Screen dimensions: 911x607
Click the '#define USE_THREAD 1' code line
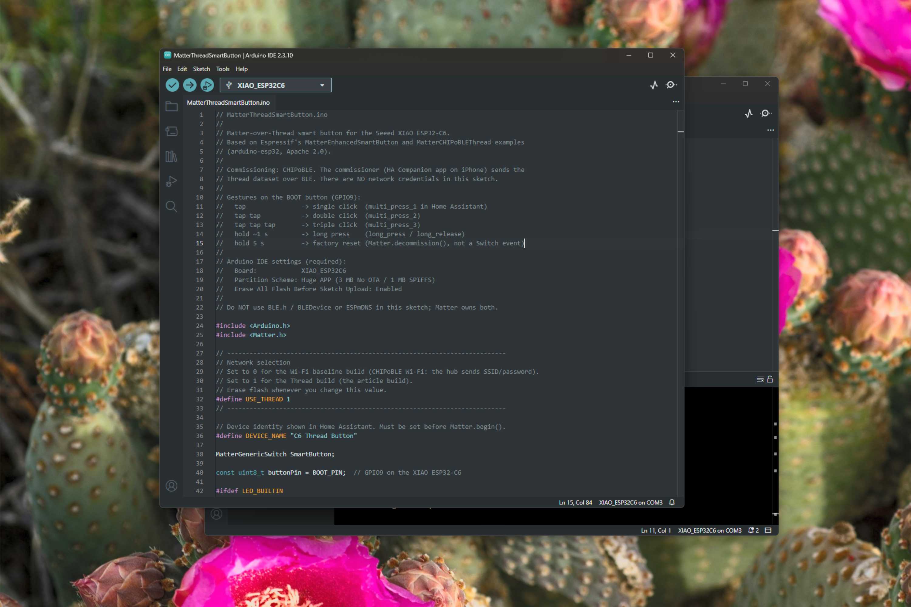coord(253,399)
